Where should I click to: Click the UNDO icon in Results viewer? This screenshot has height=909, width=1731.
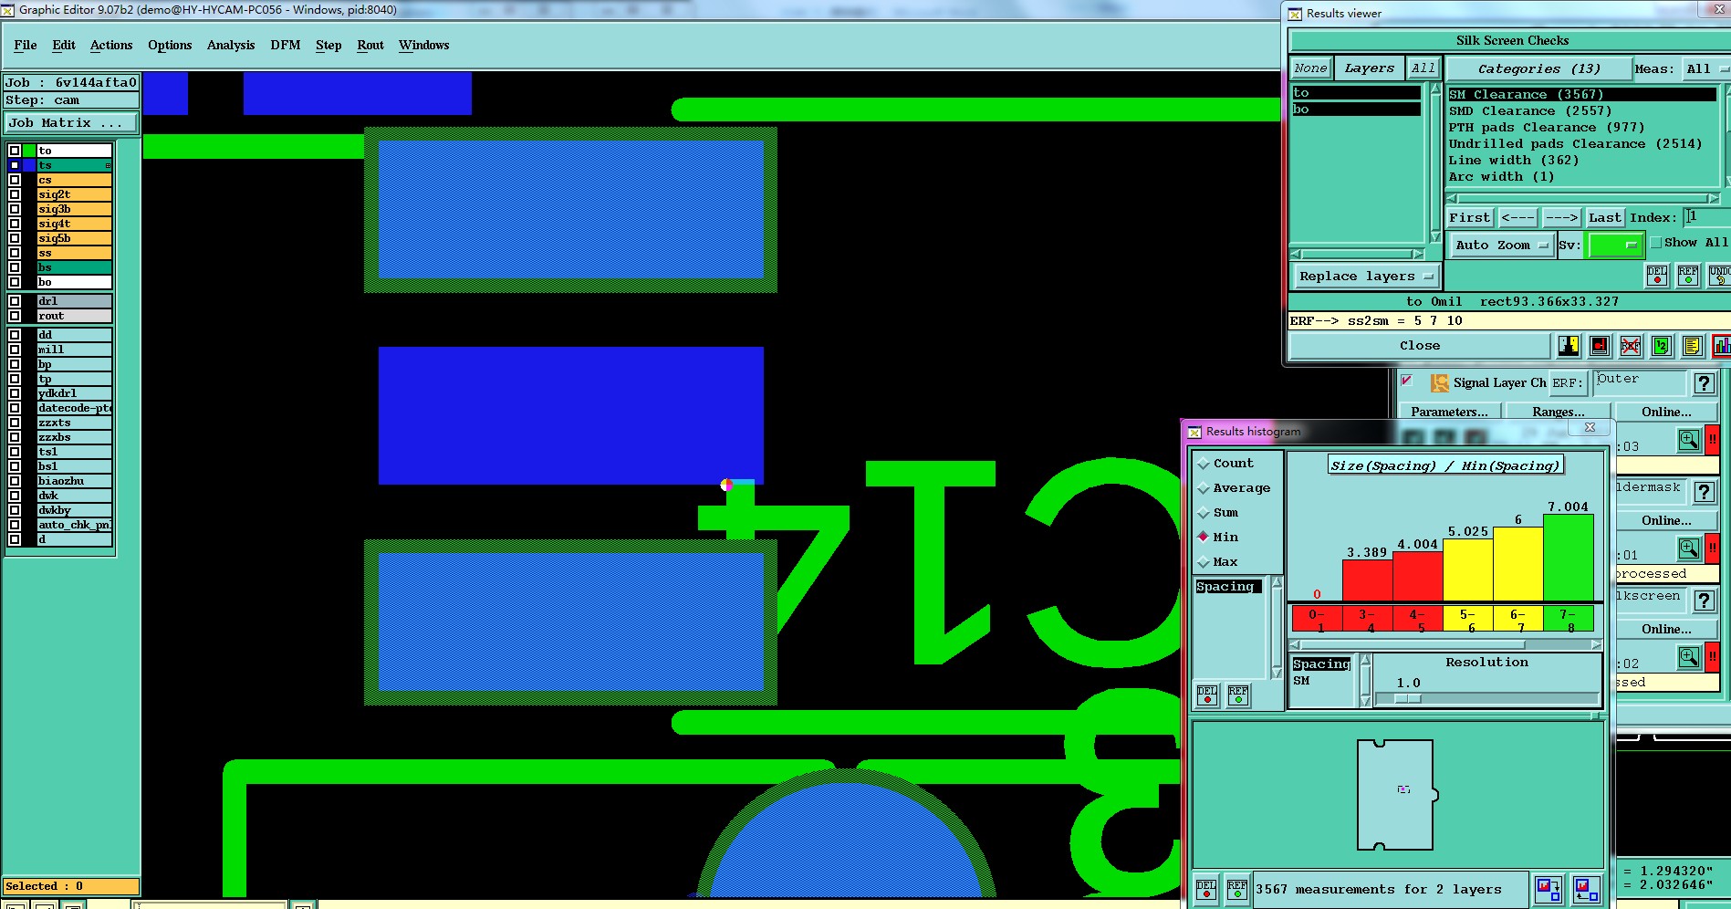(x=1719, y=275)
